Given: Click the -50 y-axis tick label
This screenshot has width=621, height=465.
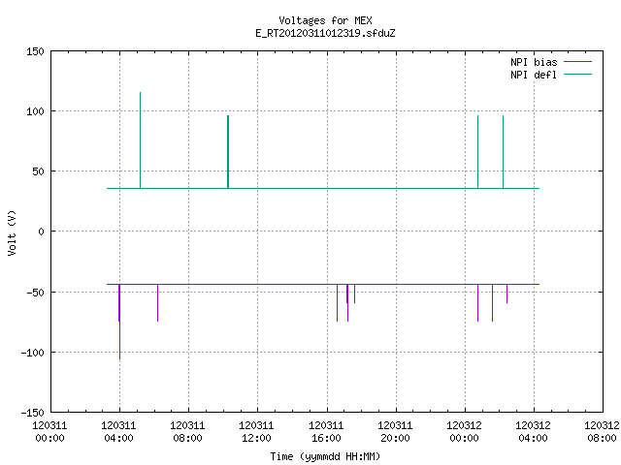Looking at the screenshot, I should click(35, 293).
